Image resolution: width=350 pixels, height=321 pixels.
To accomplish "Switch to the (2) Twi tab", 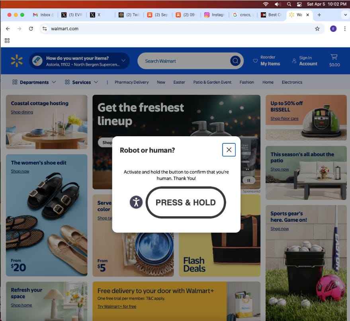I will 129,15.
